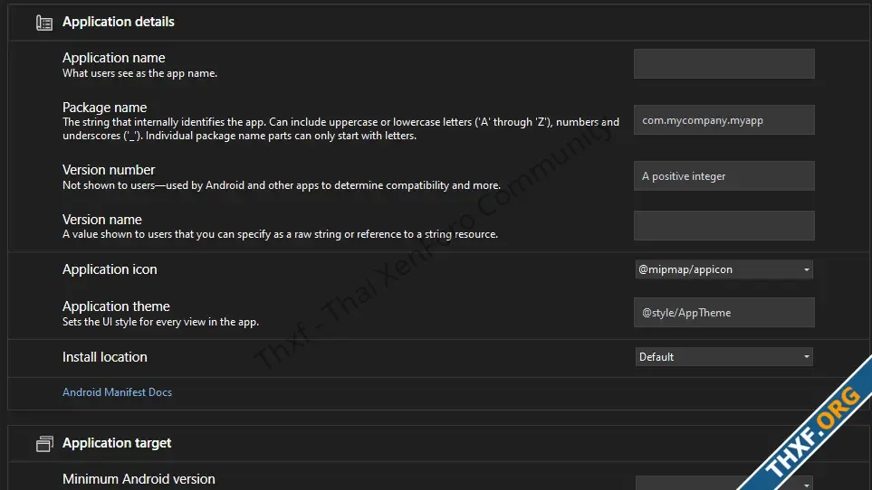
Task: Click the Application target heading
Action: pos(117,443)
